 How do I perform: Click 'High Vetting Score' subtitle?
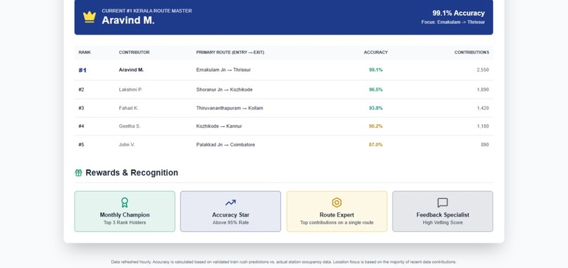point(443,223)
